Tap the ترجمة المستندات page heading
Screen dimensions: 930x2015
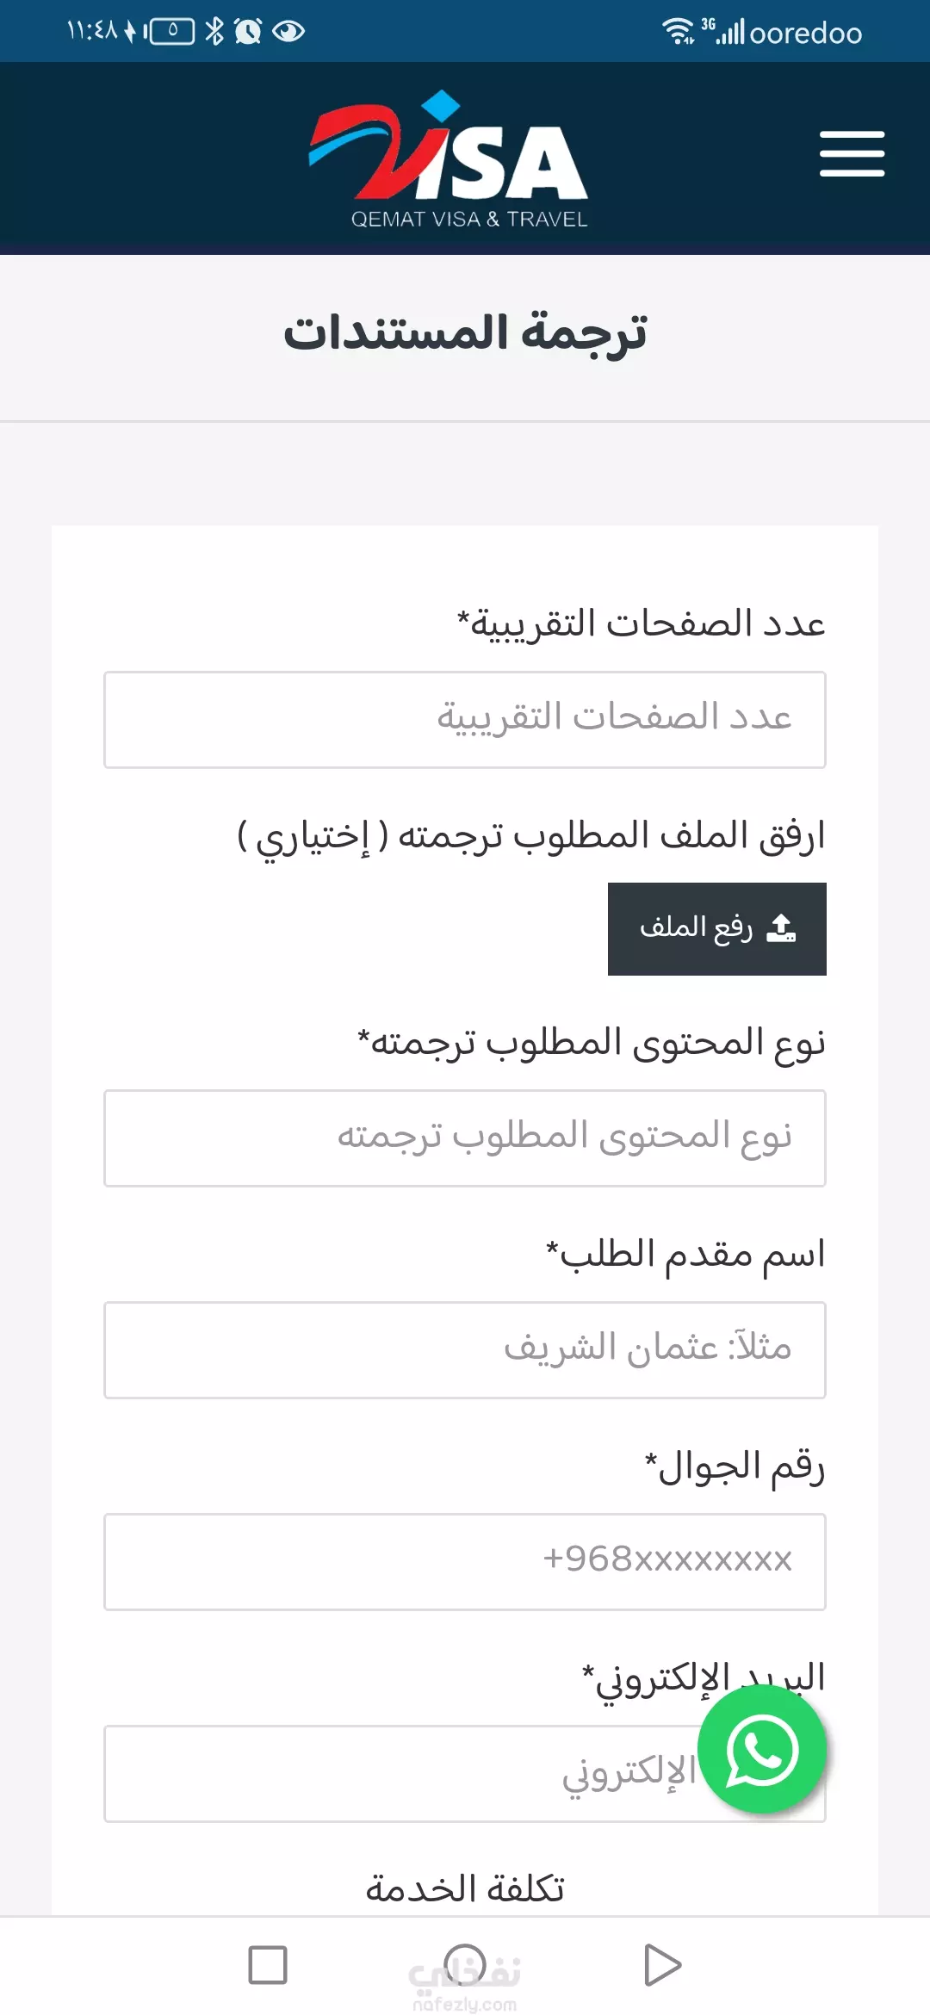[465, 334]
